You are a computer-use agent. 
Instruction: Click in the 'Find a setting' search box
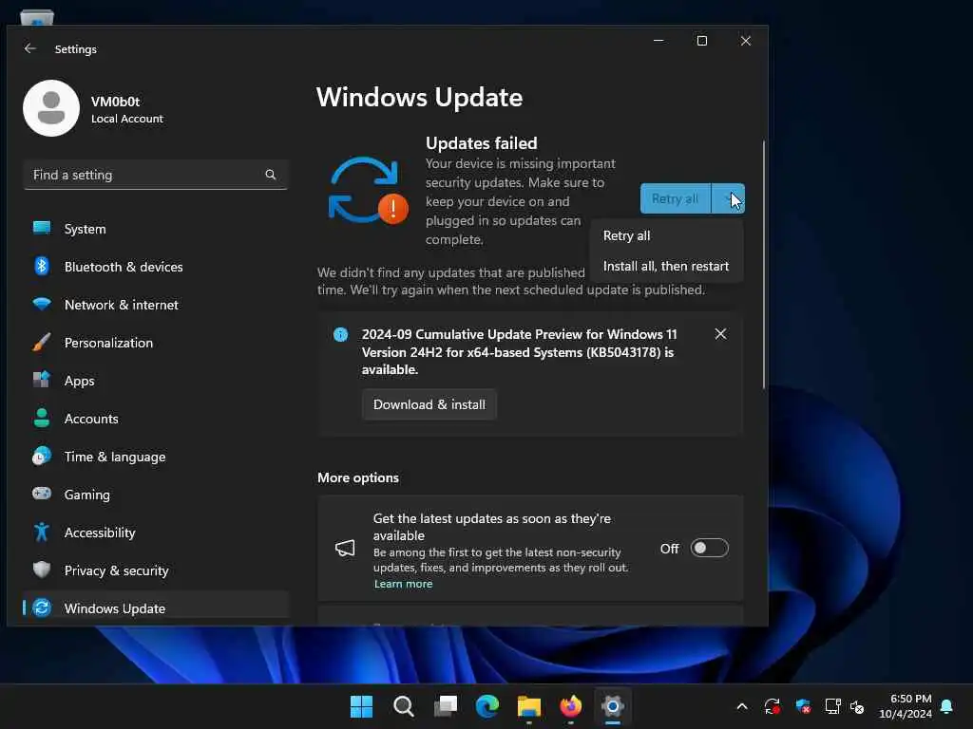[155, 175]
